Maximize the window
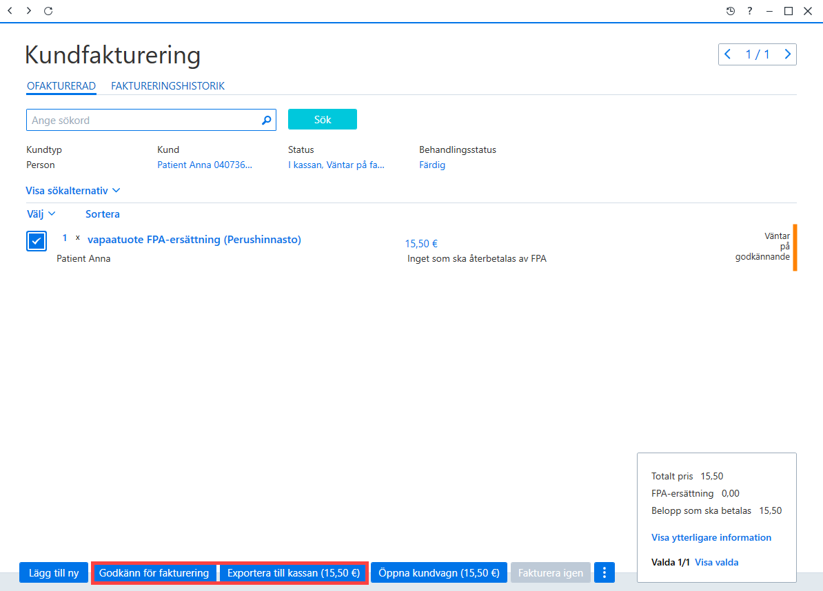The image size is (823, 591). (x=789, y=11)
